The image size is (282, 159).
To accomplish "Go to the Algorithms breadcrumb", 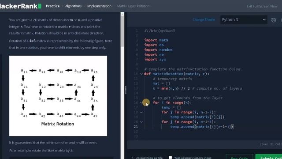I will pos(73,6).
